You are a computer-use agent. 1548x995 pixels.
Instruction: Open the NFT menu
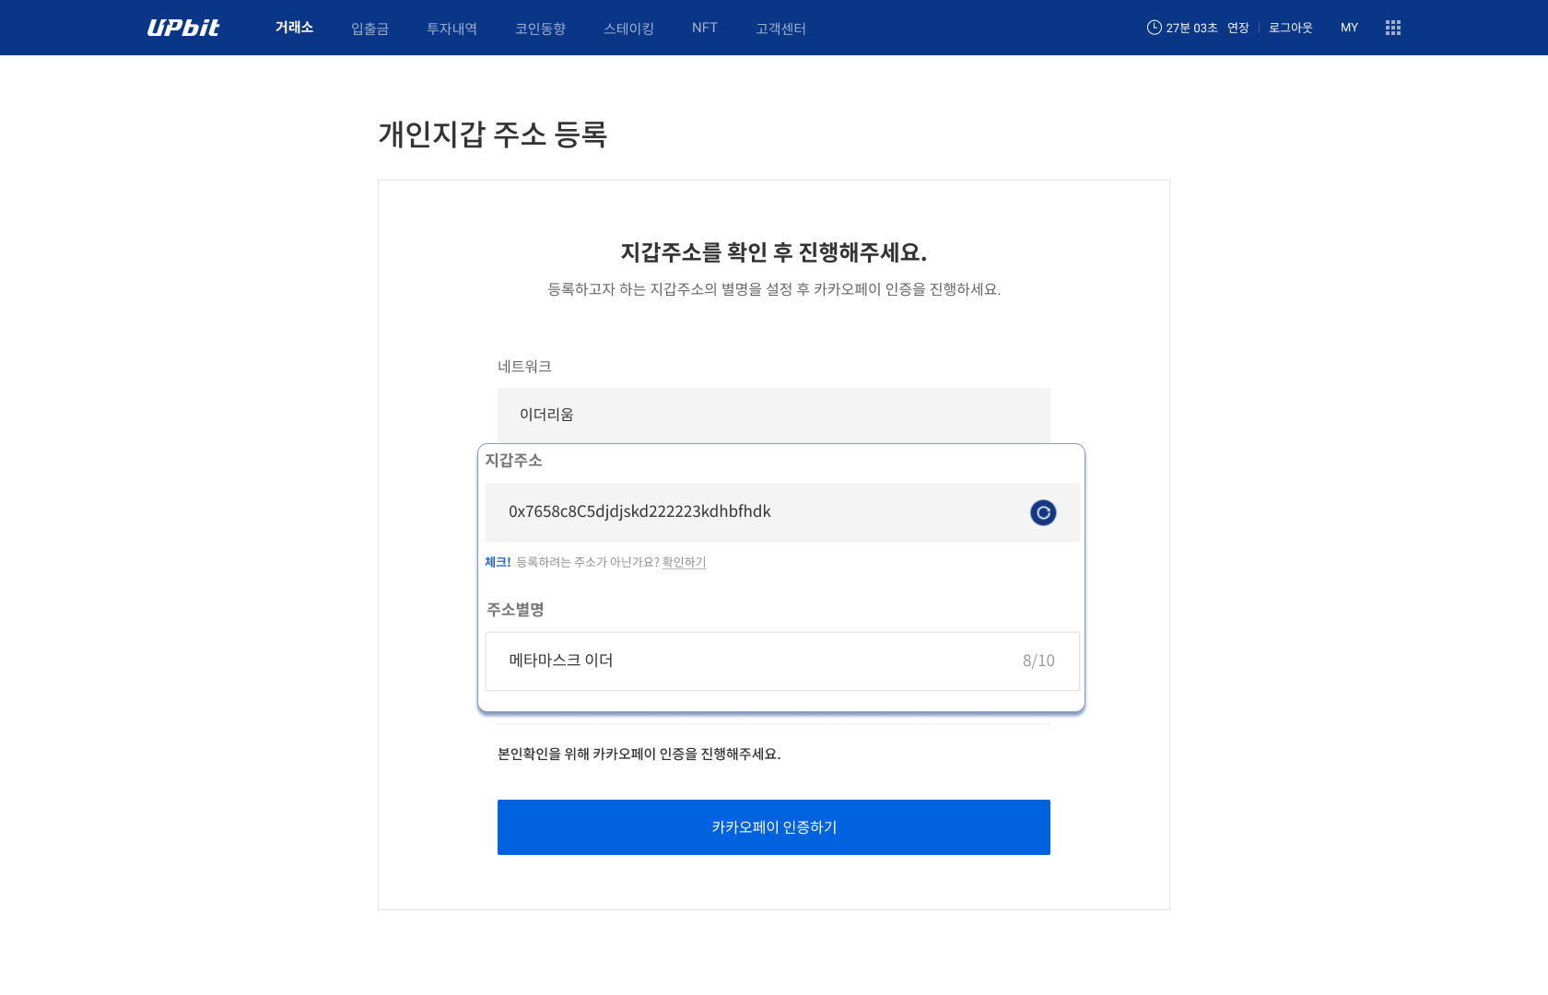click(x=705, y=28)
